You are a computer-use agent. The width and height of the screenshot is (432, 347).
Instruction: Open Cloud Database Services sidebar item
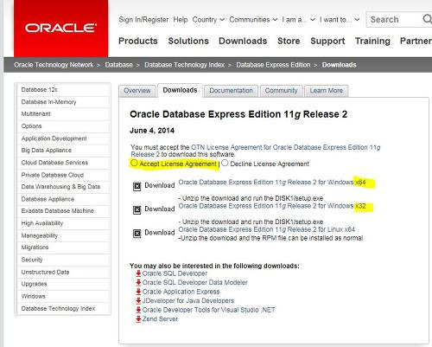click(x=64, y=163)
